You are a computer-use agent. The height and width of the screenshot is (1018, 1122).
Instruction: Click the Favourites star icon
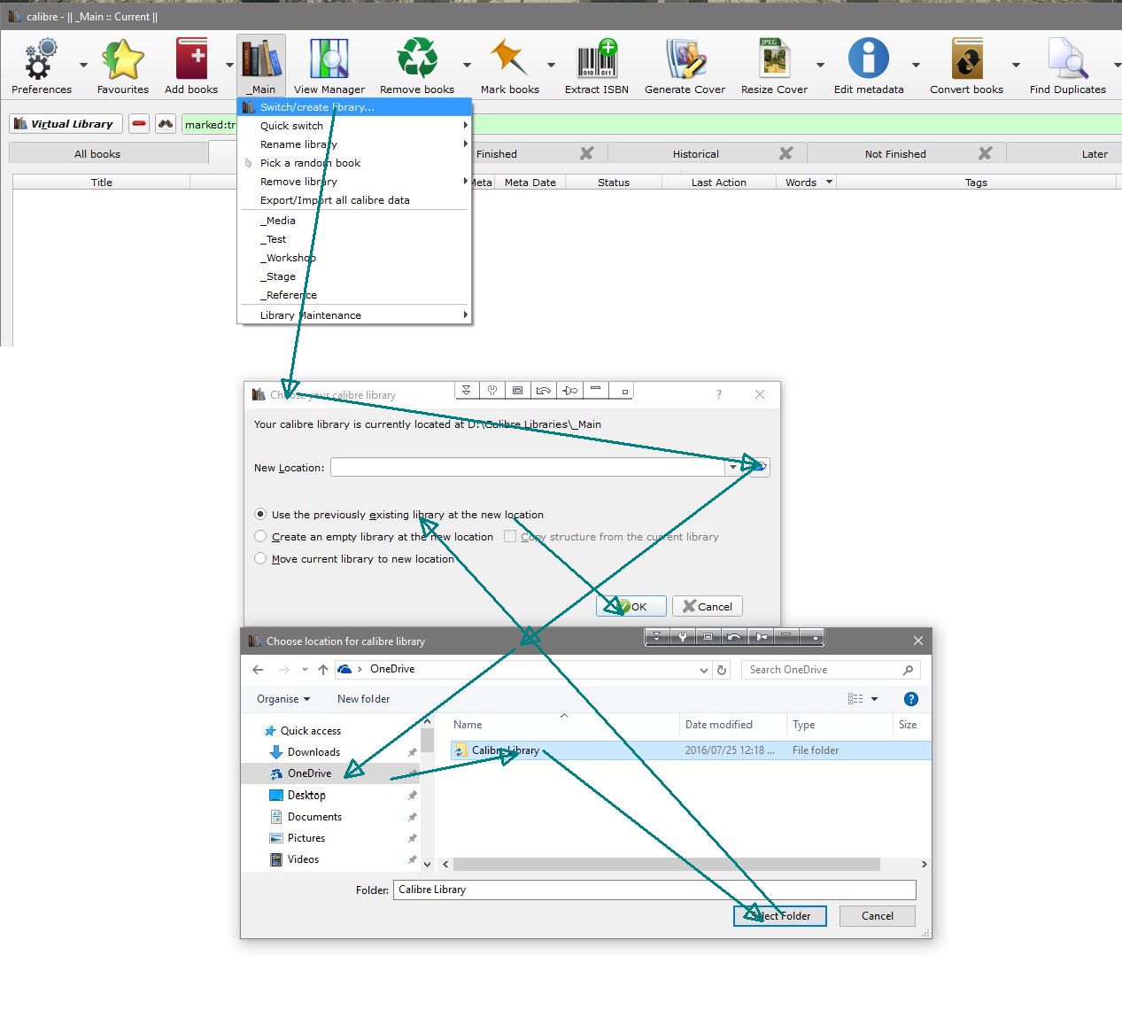[123, 59]
